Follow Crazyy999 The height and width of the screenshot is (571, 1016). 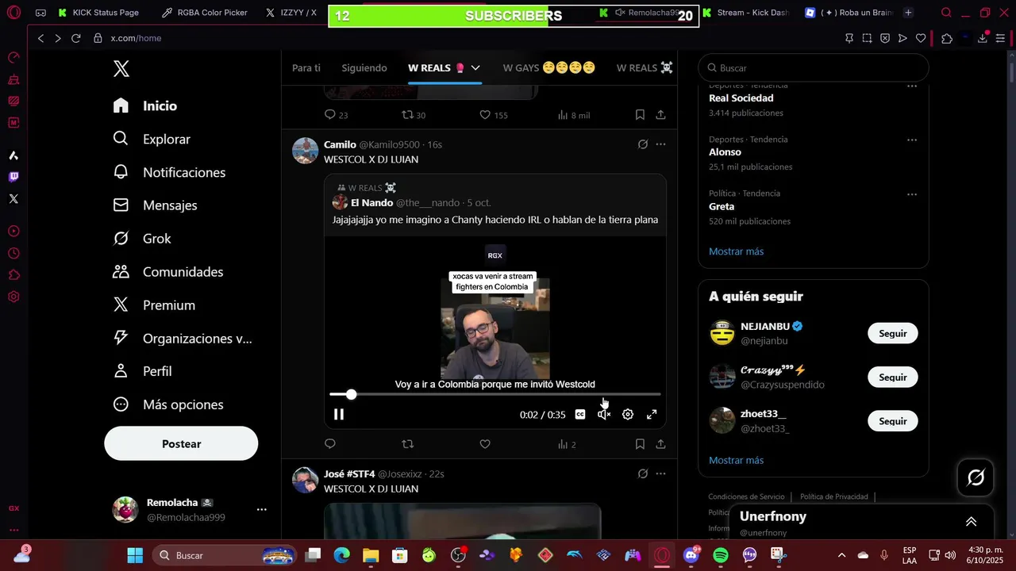[892, 377]
